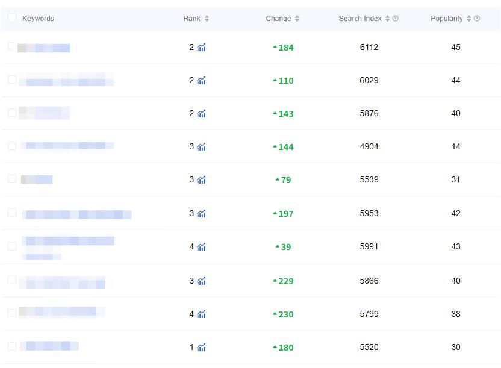
Task: Click the Keywords column header label
Action: pyautogui.click(x=38, y=19)
